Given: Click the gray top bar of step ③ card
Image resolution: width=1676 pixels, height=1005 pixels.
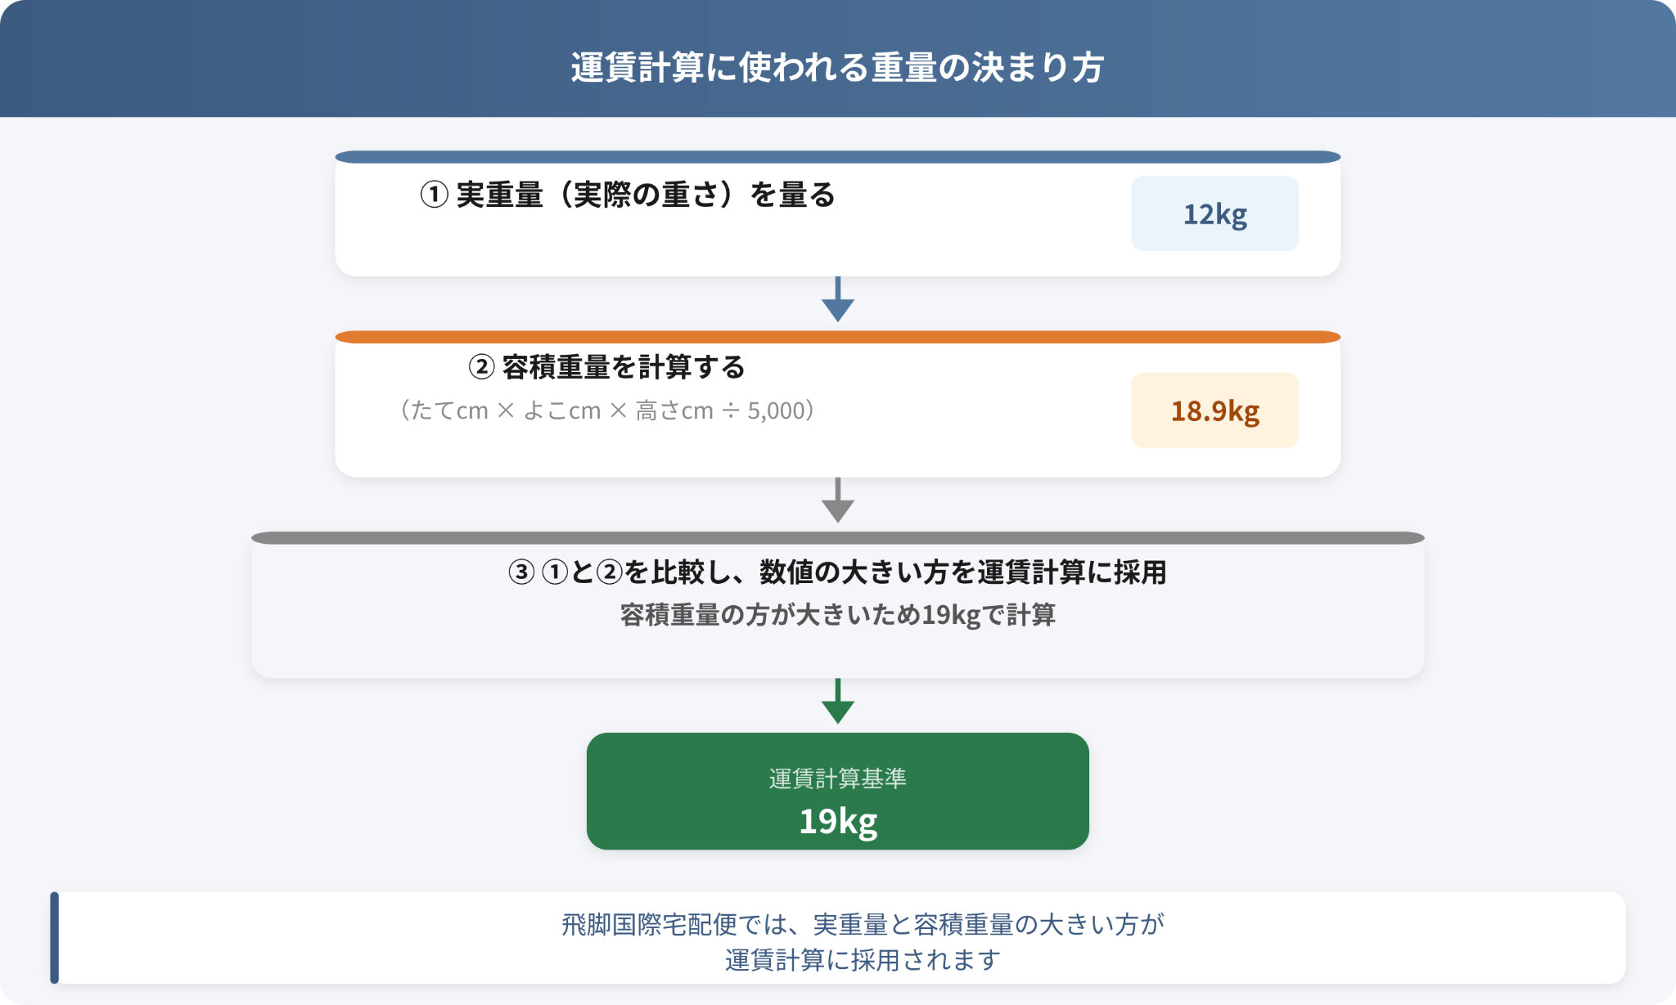Looking at the screenshot, I should coord(837,538).
